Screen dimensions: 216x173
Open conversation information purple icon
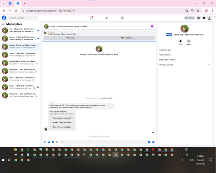point(152,26)
